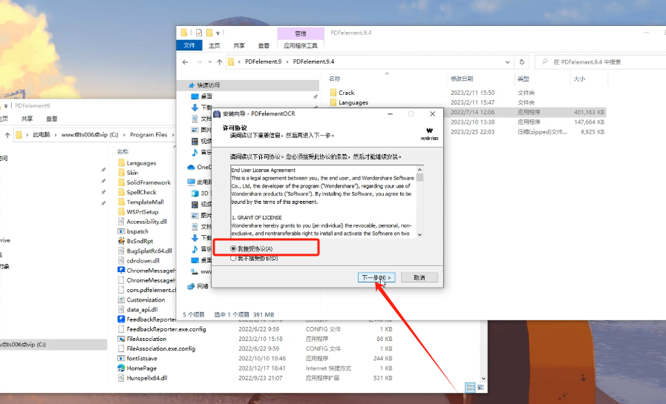The width and height of the screenshot is (666, 404).
Task: Select the 2022/7/14 12:06 file row
Action: 525,113
